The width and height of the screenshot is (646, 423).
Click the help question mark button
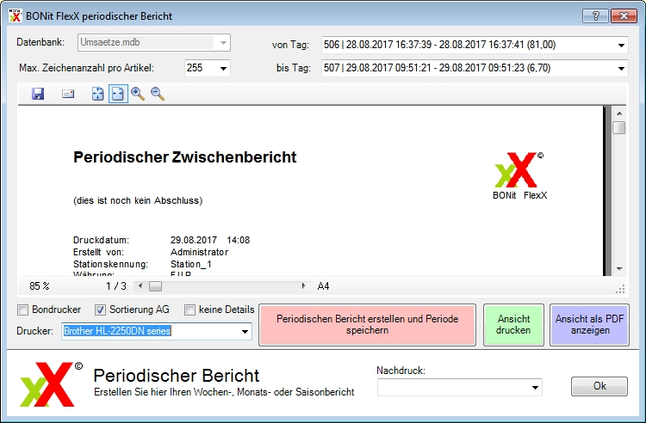[596, 16]
